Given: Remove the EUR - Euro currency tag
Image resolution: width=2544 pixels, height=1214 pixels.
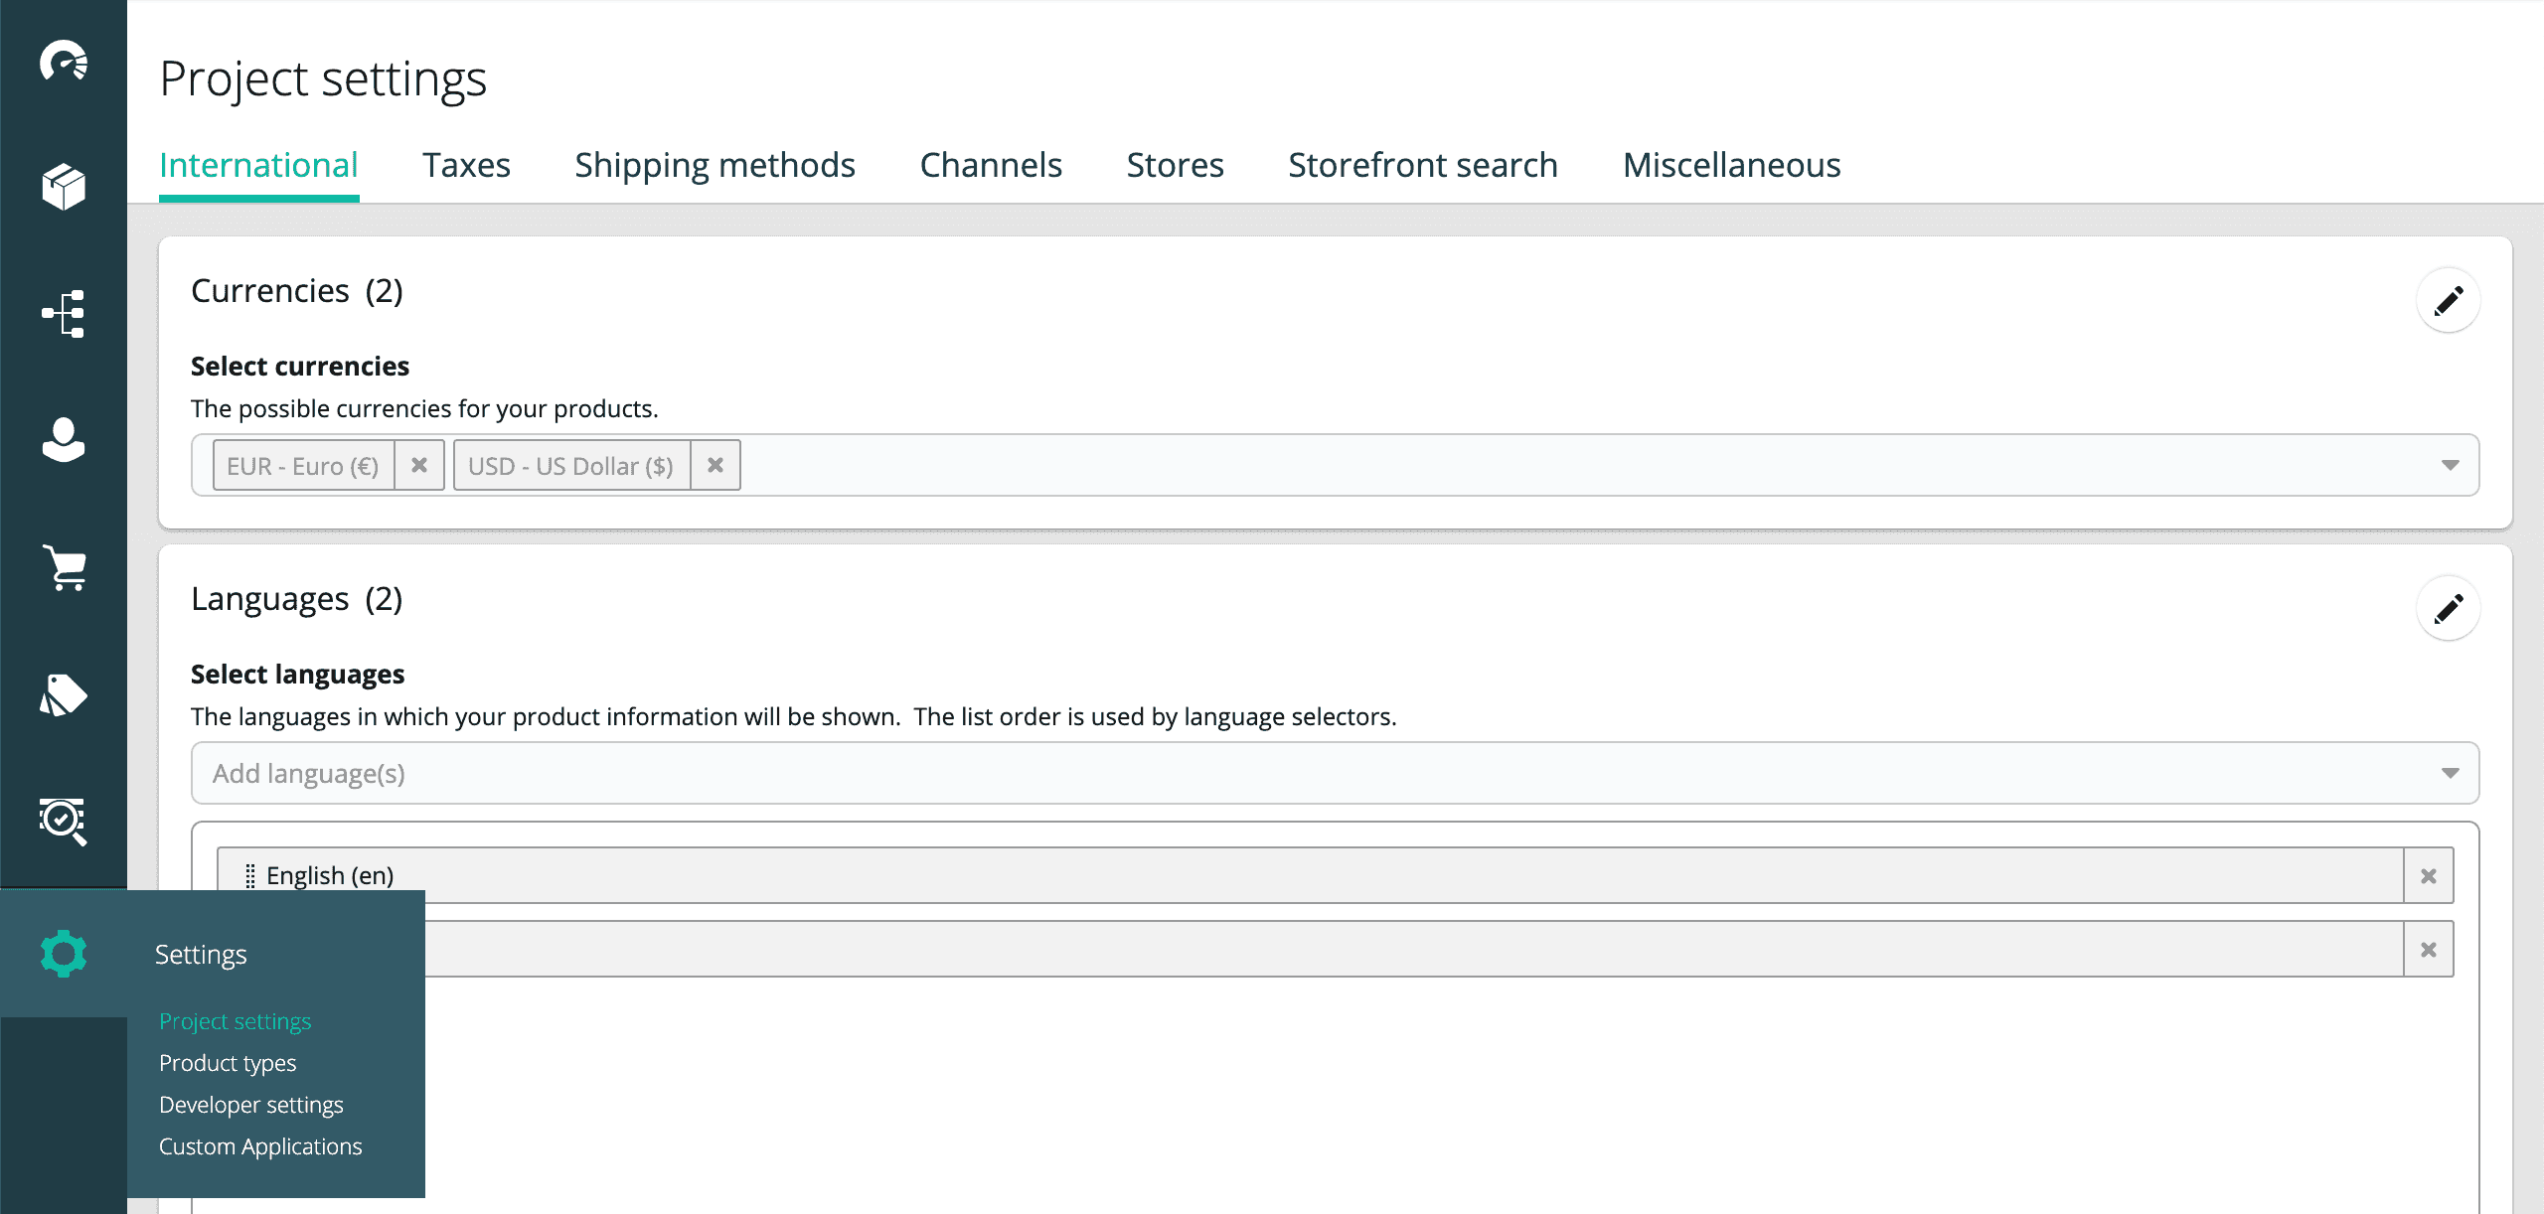Looking at the screenshot, I should 419,465.
